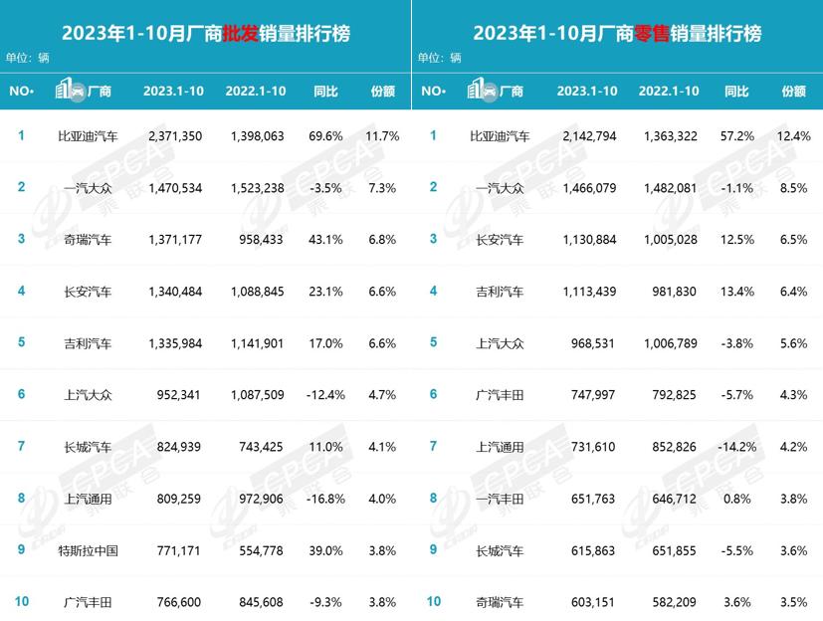This screenshot has width=823, height=621.
Task: Click 特斯拉中国 in the wholesale ranking
Action: (x=88, y=550)
